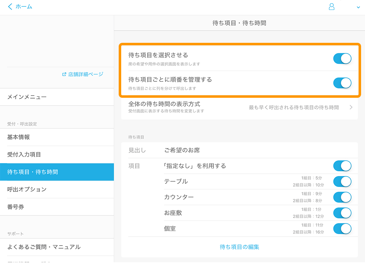Select 番号券 in sidebar

click(57, 207)
